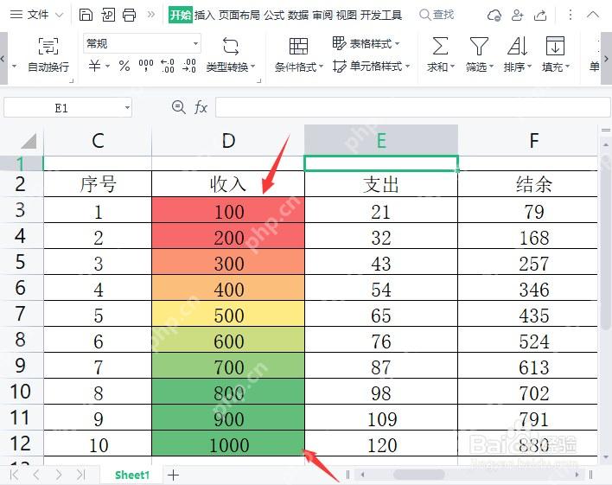Viewport: 612px width, 485px height.
Task: Click the red cell with value 100
Action: click(x=228, y=210)
